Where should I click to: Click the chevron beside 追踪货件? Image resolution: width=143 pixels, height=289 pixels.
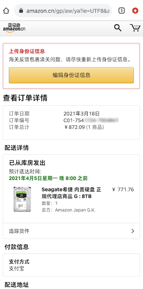tap(133, 231)
